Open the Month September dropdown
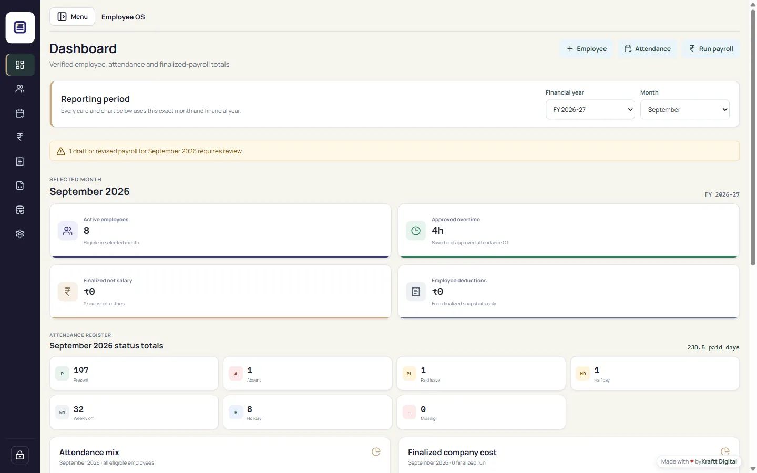Viewport: 757px width, 473px height. pos(685,110)
